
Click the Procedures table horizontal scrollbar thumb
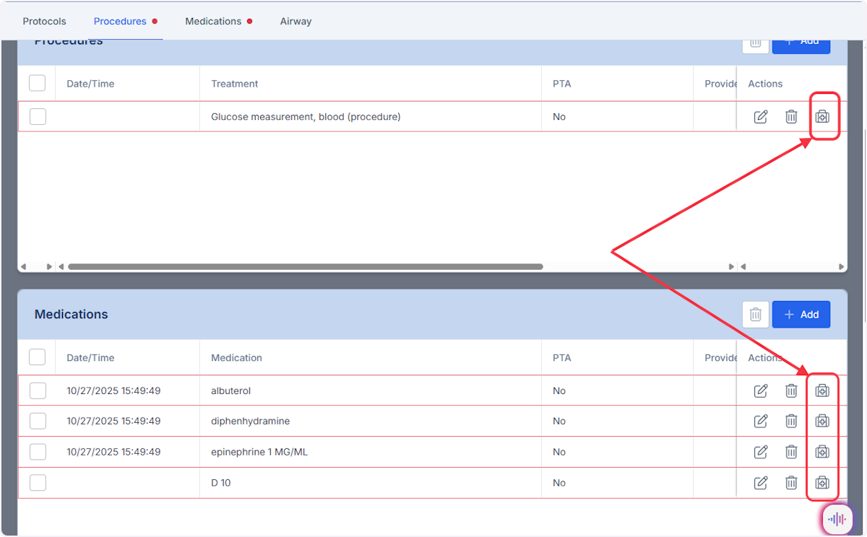point(305,266)
